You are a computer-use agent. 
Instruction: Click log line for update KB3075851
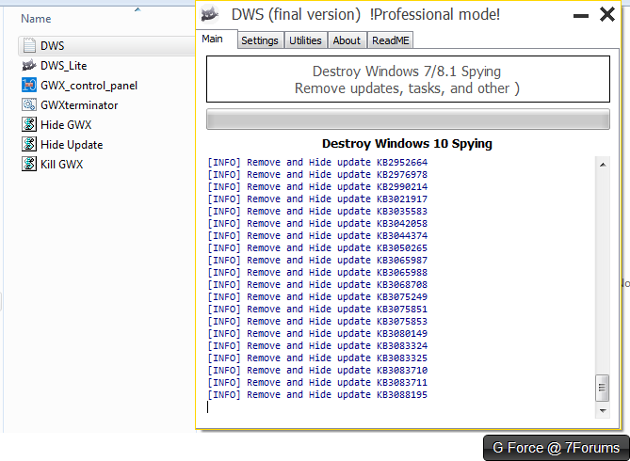tap(317, 310)
